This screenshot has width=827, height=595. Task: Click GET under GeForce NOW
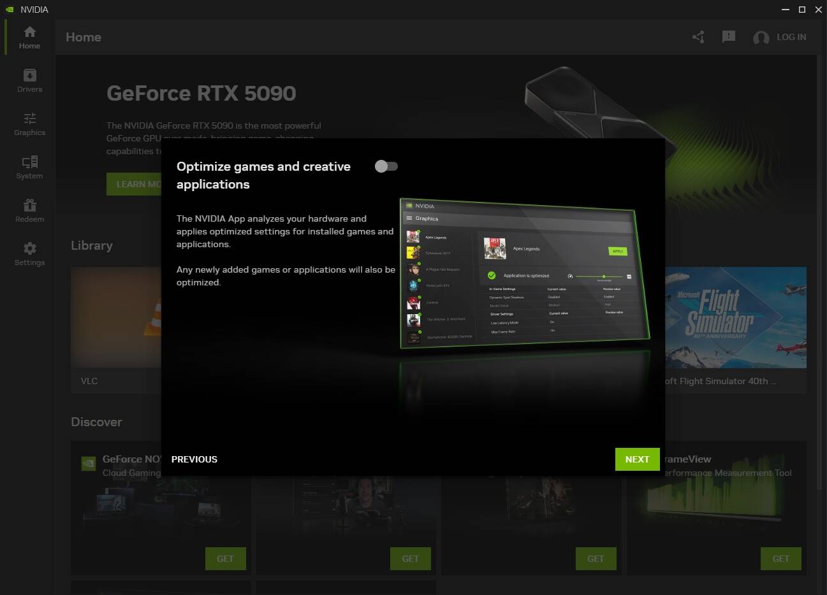[x=225, y=558]
